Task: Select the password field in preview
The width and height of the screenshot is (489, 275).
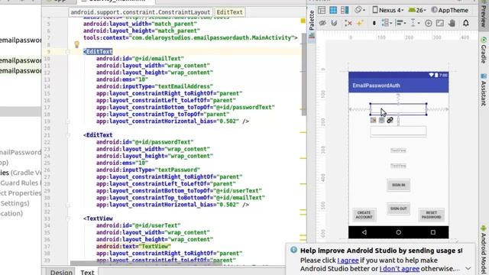Action: pyautogui.click(x=398, y=131)
